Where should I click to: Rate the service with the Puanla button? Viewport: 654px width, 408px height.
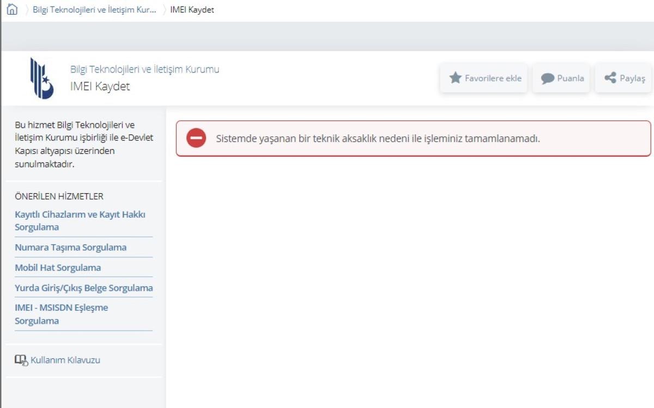561,78
